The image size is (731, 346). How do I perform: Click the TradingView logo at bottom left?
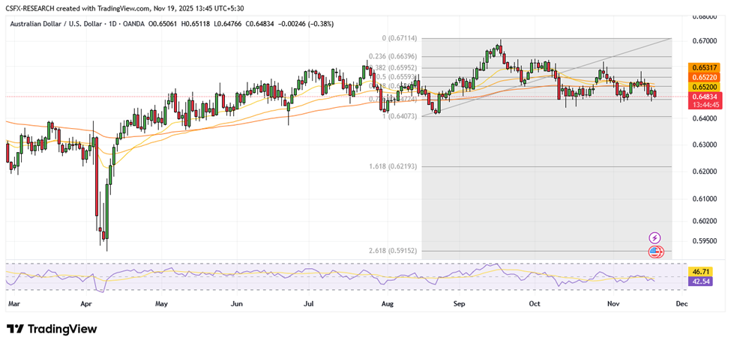coord(52,330)
